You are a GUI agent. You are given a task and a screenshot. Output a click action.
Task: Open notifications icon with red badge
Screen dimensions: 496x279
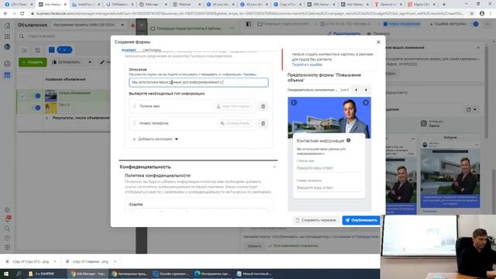[x=8, y=219]
